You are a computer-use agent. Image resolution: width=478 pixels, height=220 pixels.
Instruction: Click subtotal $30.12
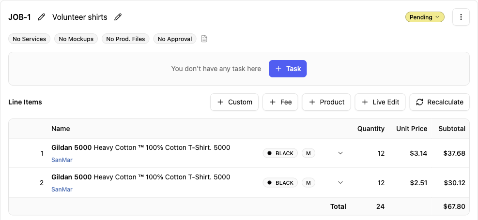pyautogui.click(x=454, y=183)
